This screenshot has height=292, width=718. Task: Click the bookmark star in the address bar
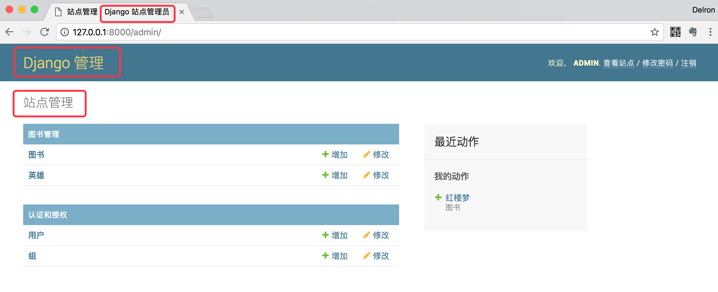[x=654, y=32]
